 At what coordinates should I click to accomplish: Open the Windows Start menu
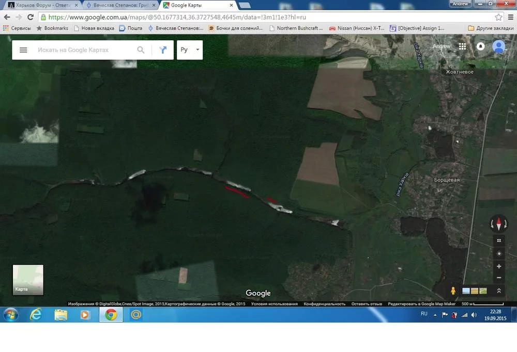click(10, 314)
